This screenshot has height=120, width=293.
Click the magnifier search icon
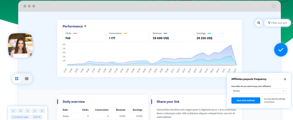[x=259, y=23]
